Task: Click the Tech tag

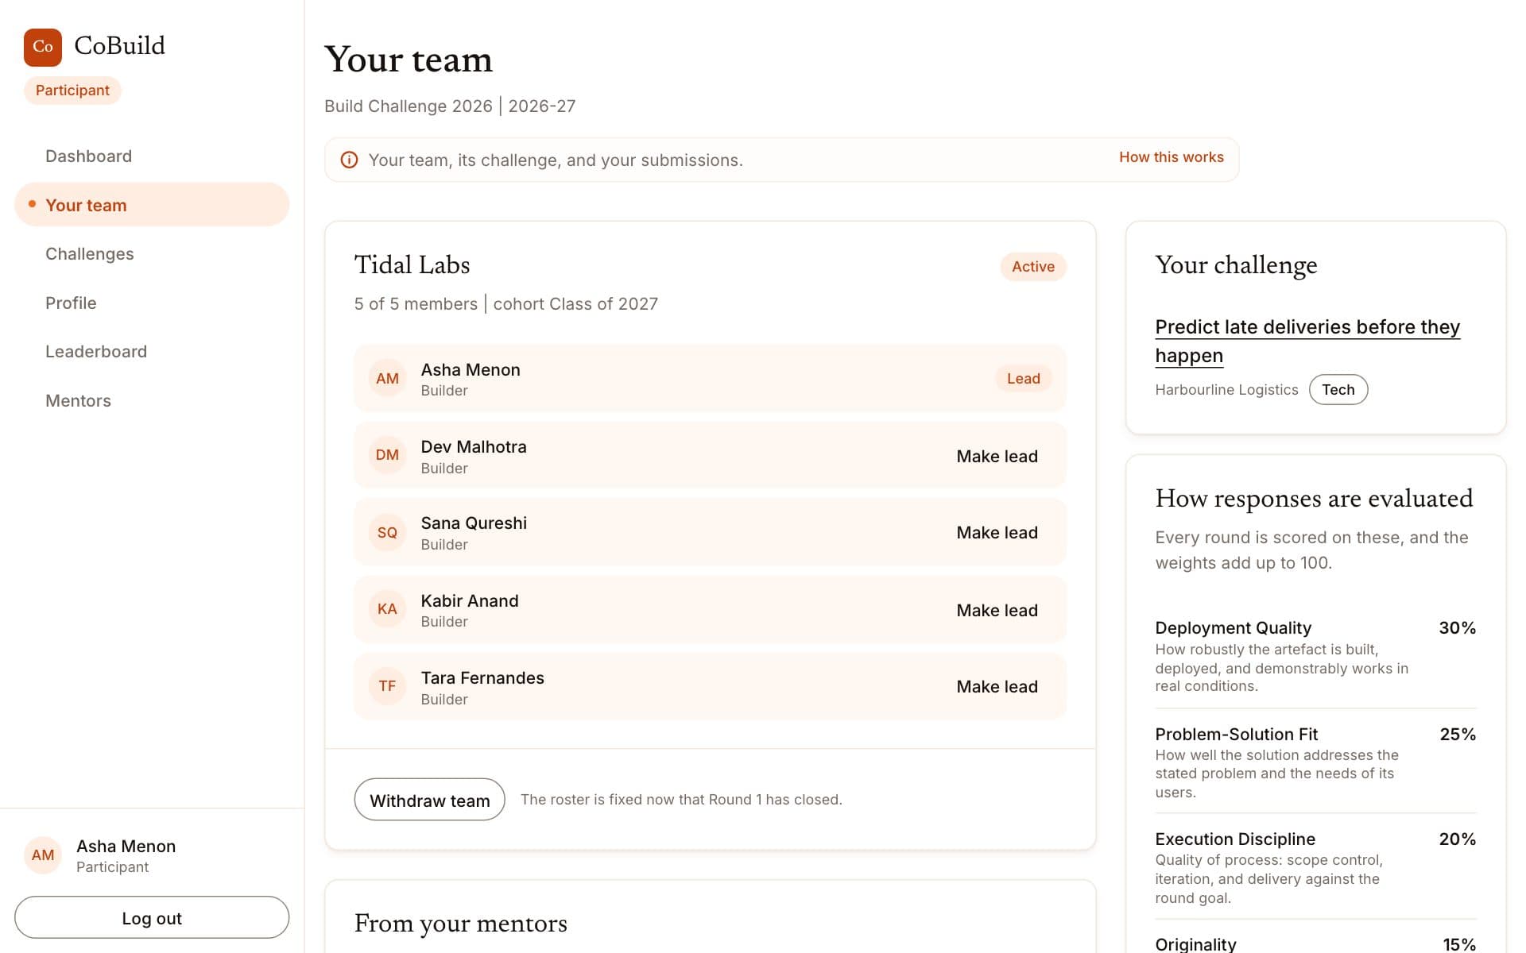Action: [1338, 390]
